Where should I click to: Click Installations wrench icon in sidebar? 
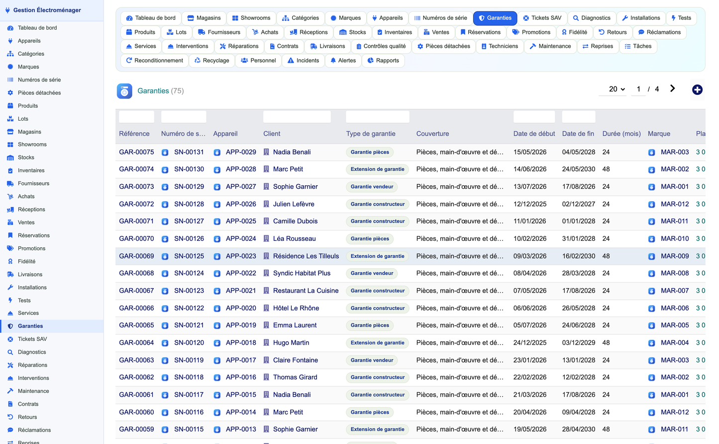click(x=10, y=287)
